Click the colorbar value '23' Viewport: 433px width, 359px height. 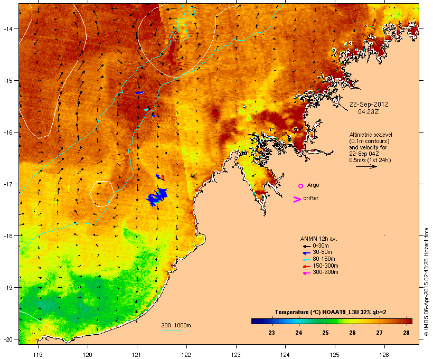click(x=272, y=333)
